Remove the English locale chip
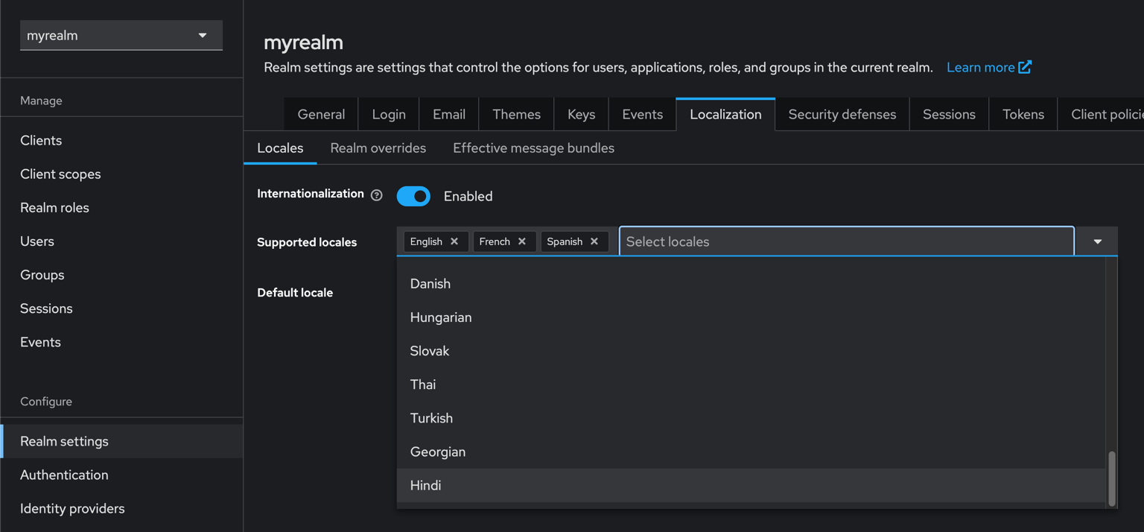 [x=454, y=241]
